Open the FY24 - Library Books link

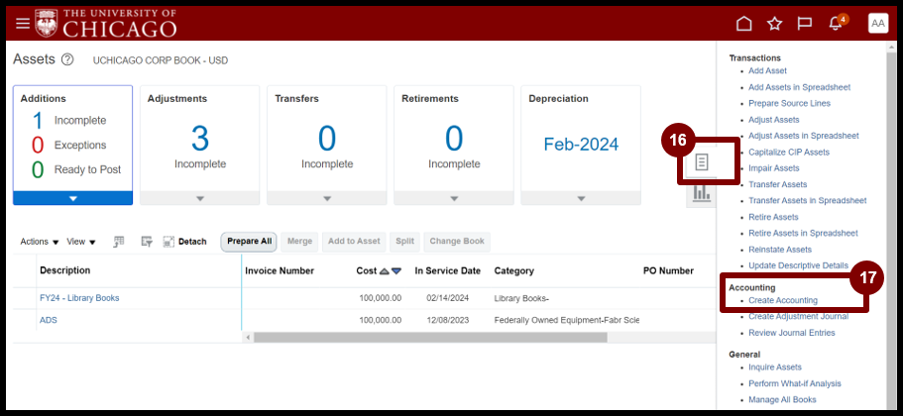pos(79,298)
